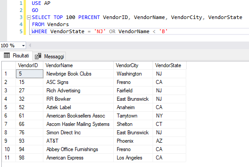Select row header number 6
Image resolution: width=249 pixels, height=167 pixels.
[9, 116]
